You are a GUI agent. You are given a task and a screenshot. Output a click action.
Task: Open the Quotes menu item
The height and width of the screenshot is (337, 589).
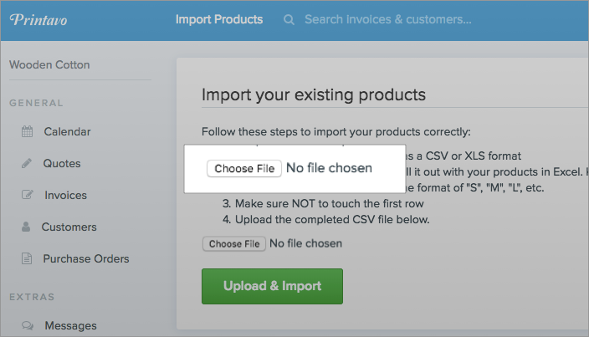62,164
